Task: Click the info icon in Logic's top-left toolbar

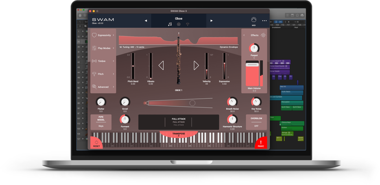Action: 85,15
